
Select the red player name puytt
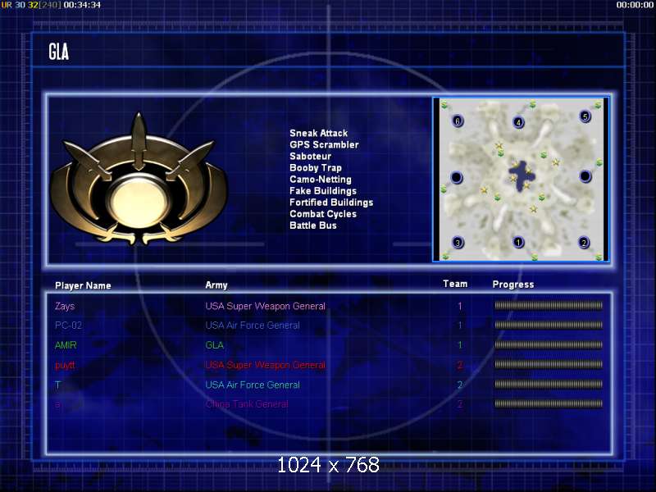click(x=65, y=365)
